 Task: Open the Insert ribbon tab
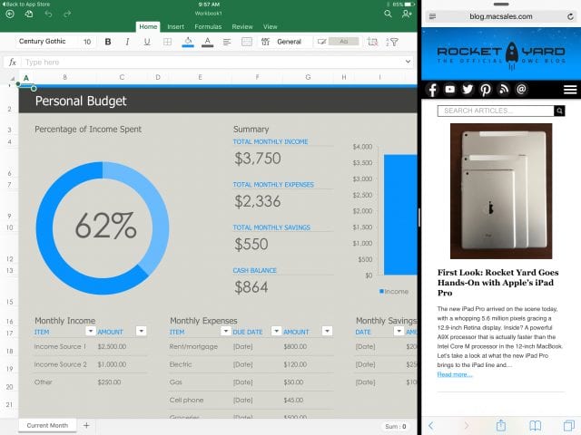[x=175, y=27]
